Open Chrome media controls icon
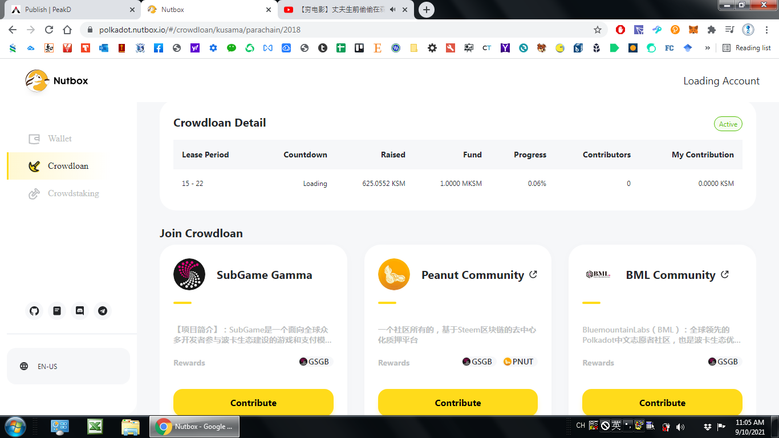The height and width of the screenshot is (438, 779). point(729,30)
